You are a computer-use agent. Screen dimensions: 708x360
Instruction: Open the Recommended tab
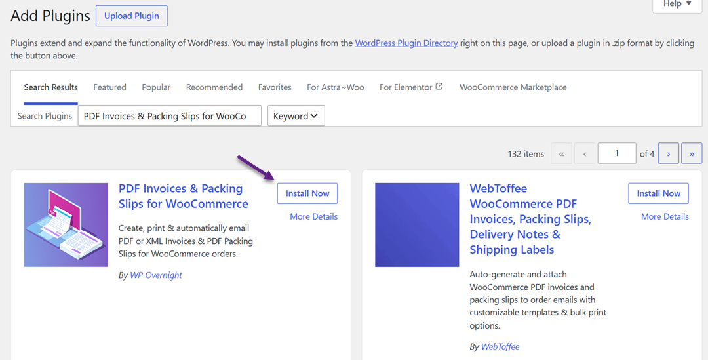[x=214, y=87]
